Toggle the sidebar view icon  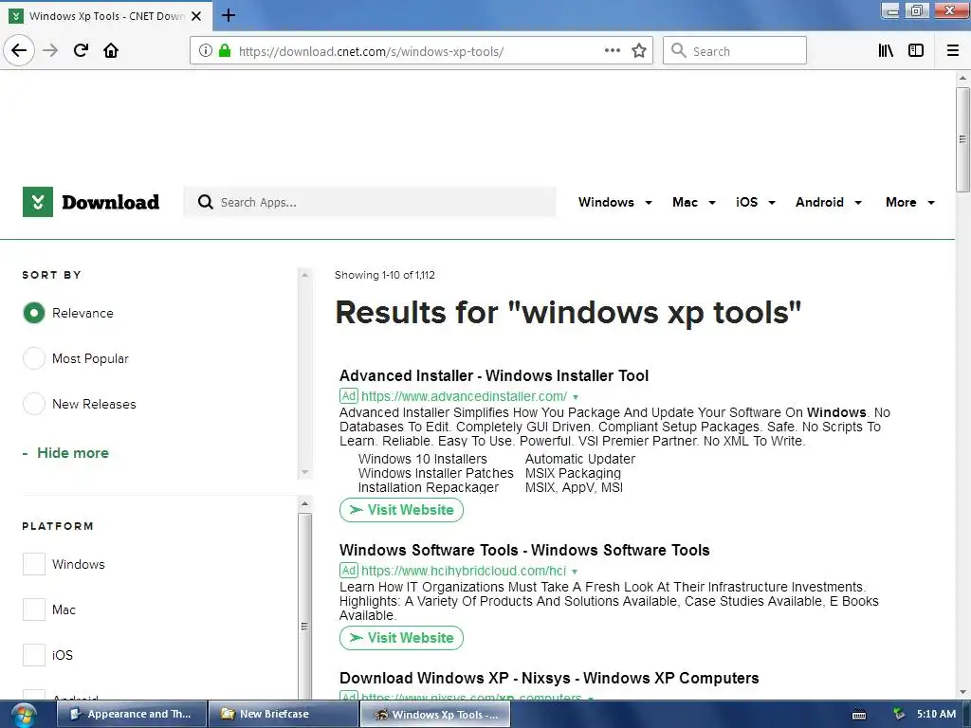pyautogui.click(x=916, y=51)
